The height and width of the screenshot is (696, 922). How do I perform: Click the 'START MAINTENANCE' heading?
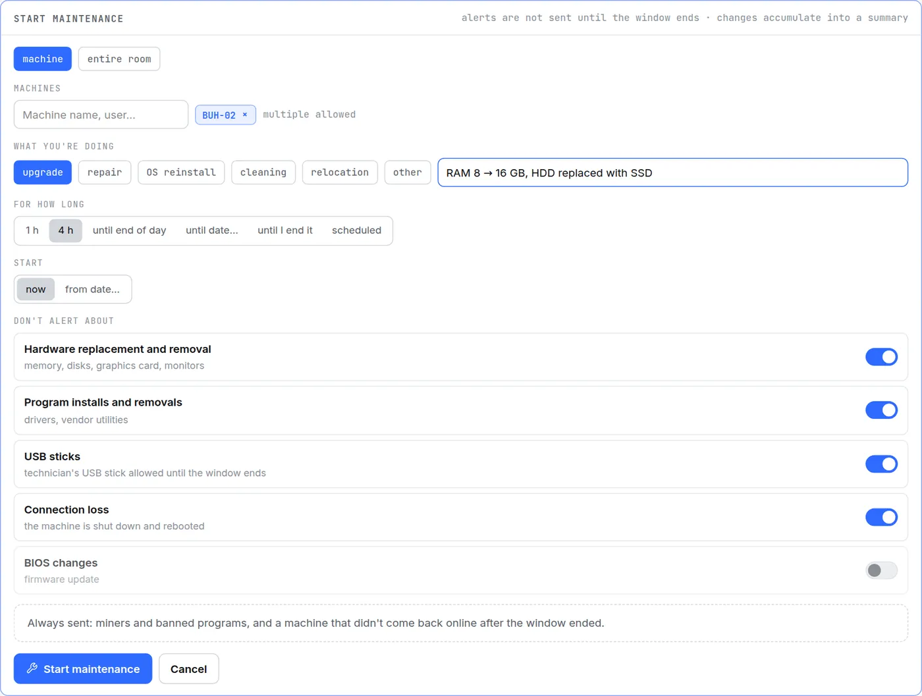click(68, 18)
